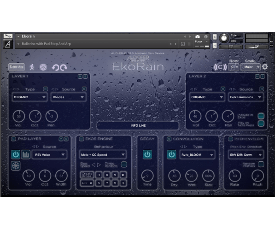Open Layer 1 Type ORGANIC dropdown
The height and width of the screenshot is (229, 275).
[29, 97]
